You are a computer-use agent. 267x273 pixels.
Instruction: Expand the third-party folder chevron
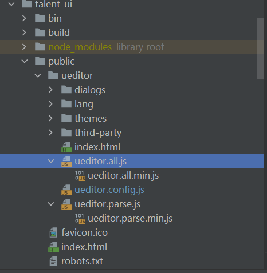click(x=50, y=133)
